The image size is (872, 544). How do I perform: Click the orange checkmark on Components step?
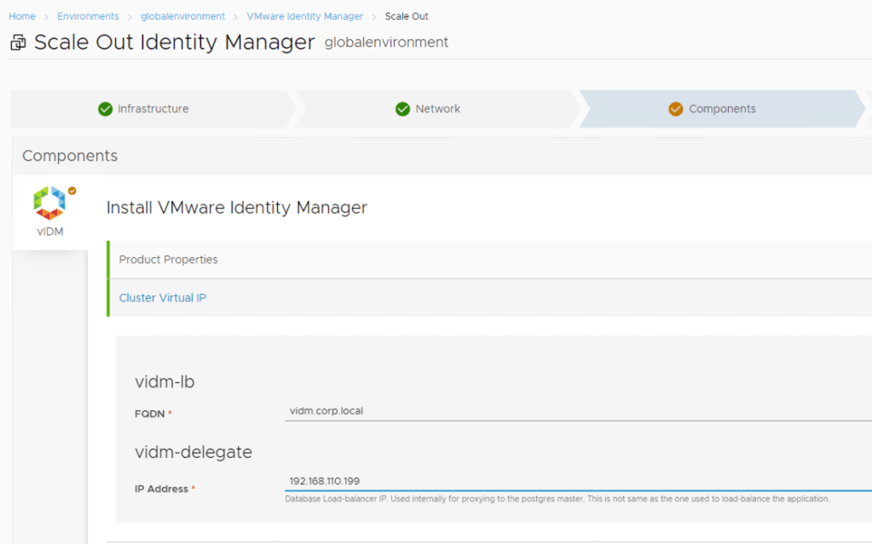[x=676, y=109]
